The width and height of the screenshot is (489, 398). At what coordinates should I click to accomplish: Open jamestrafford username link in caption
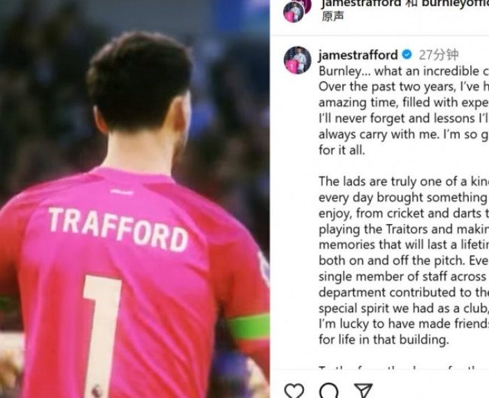coord(358,55)
